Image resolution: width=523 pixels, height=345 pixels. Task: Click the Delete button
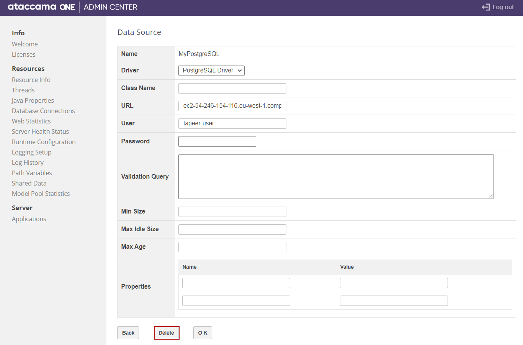(x=167, y=333)
